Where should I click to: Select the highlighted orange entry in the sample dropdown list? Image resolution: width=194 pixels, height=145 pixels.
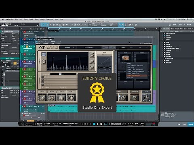click(137, 76)
